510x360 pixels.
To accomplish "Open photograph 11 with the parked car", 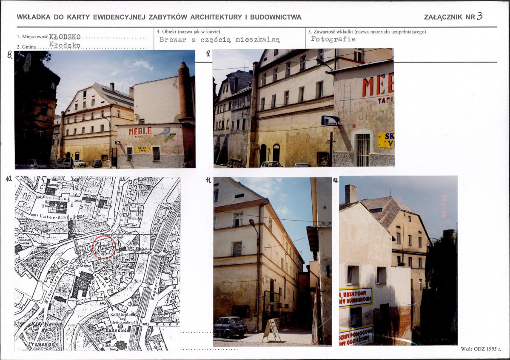I will [272, 261].
